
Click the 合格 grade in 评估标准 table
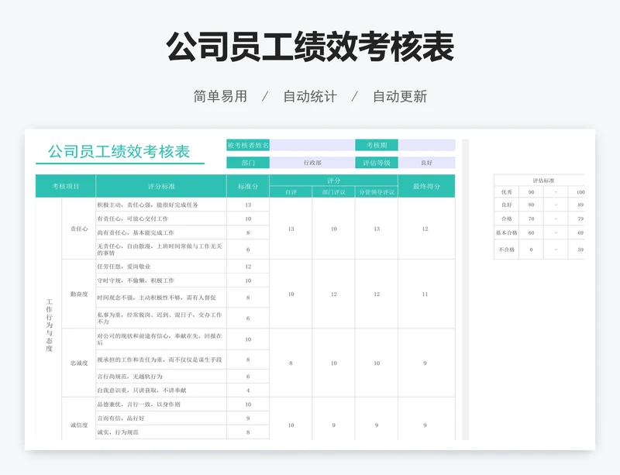(x=507, y=219)
